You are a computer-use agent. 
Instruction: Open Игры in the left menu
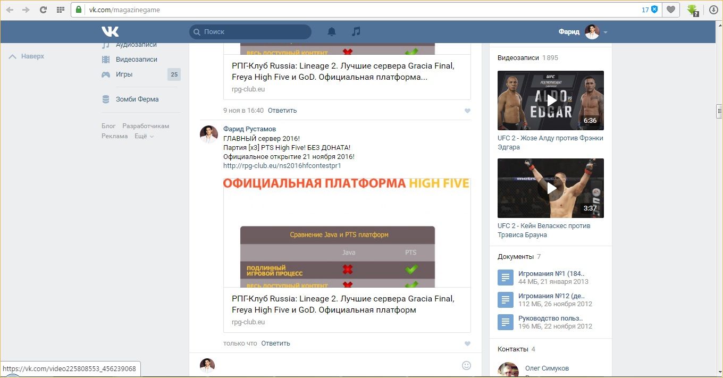pyautogui.click(x=124, y=74)
